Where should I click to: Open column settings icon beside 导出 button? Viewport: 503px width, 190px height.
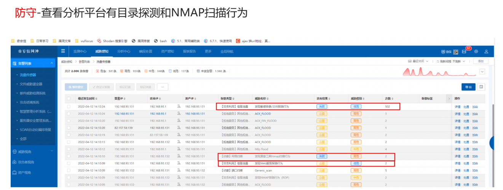481,87
